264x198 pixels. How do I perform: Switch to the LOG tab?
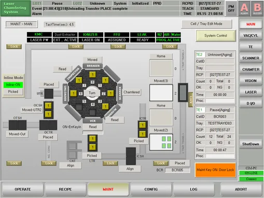193,189
